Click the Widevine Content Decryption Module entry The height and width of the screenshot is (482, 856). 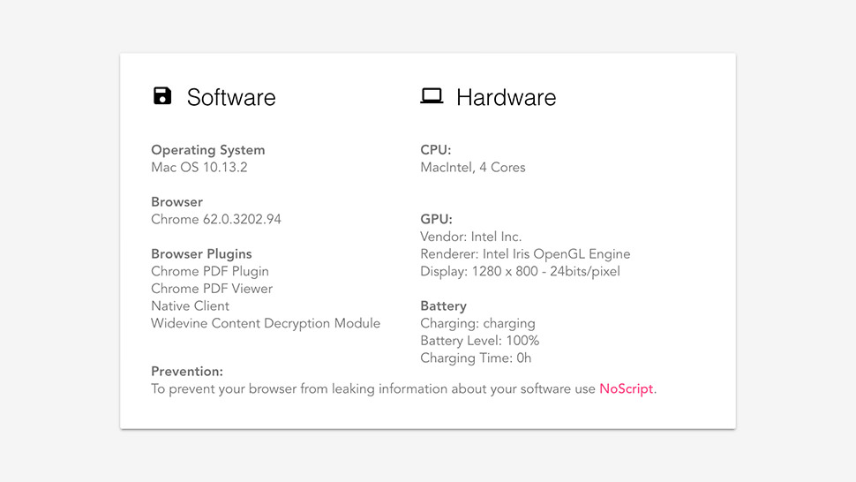coord(266,323)
